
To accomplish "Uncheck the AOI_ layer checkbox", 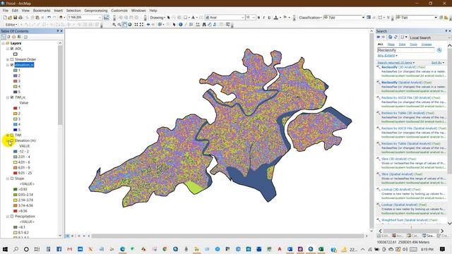I will coord(12,49).
